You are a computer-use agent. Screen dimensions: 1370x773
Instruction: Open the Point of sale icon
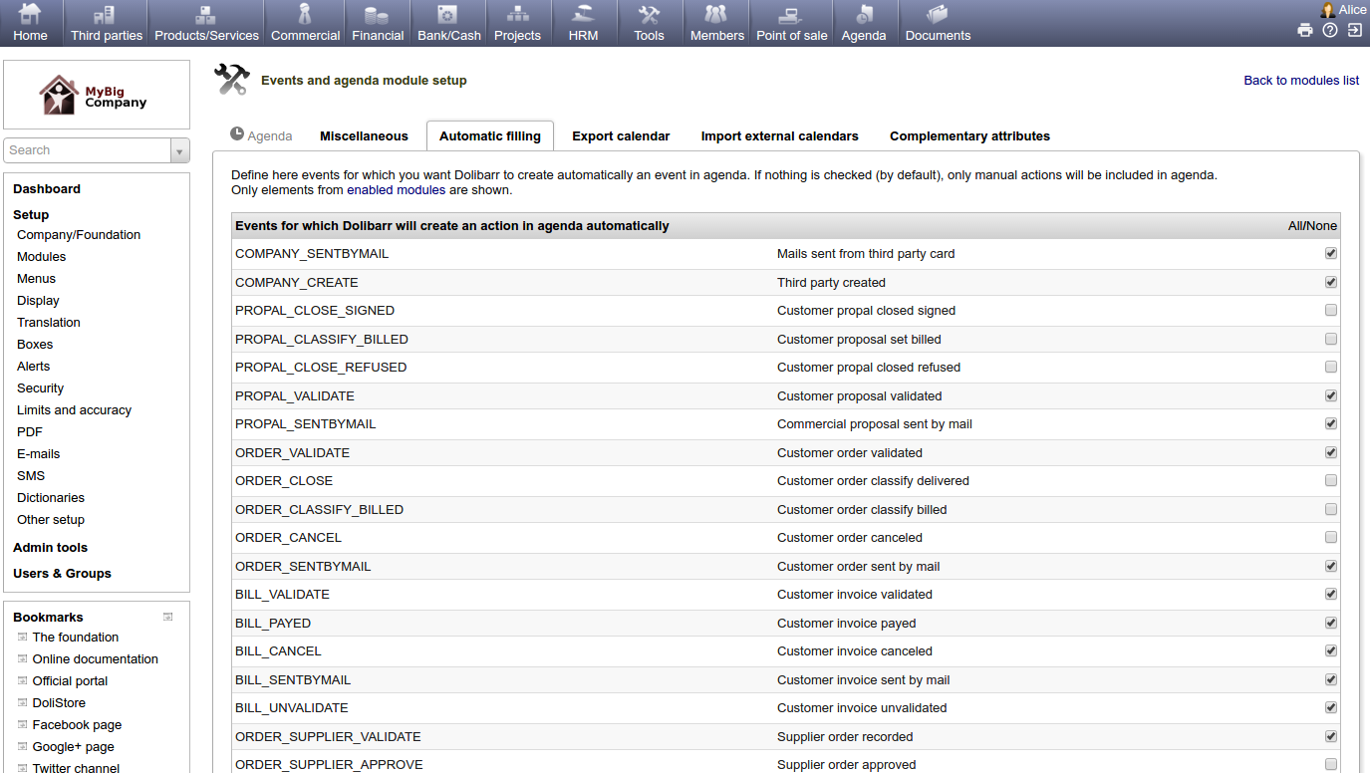[x=791, y=14]
